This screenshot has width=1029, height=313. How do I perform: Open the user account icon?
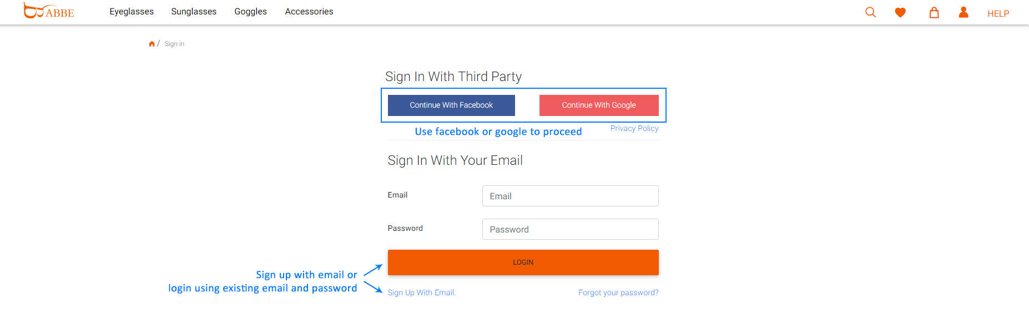coord(964,12)
